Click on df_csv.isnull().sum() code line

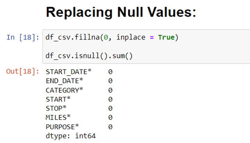pos(89,56)
